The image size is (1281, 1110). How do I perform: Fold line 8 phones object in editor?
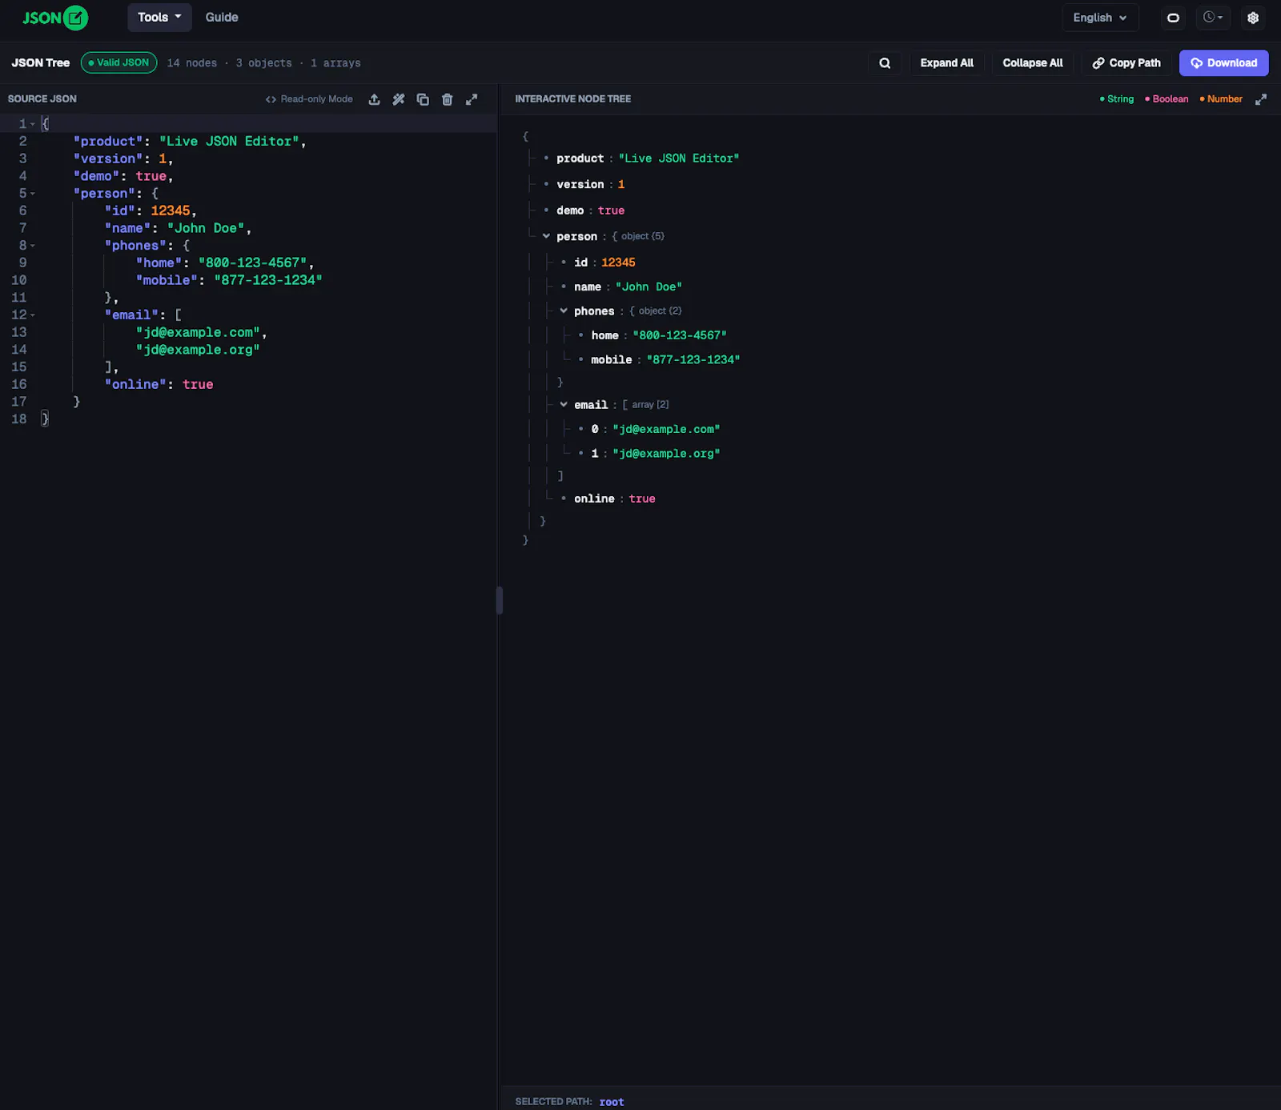33,246
